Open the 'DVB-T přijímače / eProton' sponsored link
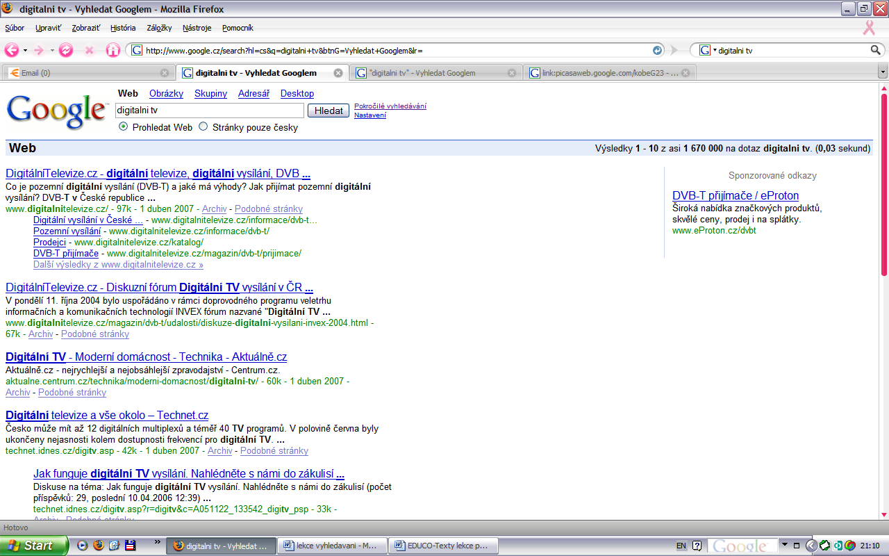This screenshot has width=889, height=556. (736, 195)
